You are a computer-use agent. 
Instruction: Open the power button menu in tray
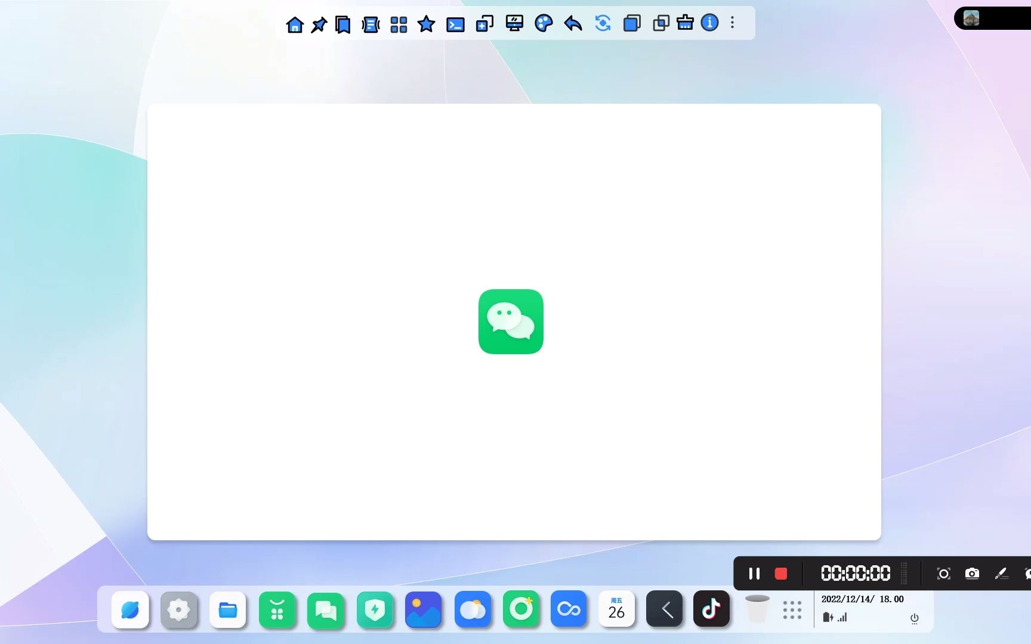(x=914, y=618)
